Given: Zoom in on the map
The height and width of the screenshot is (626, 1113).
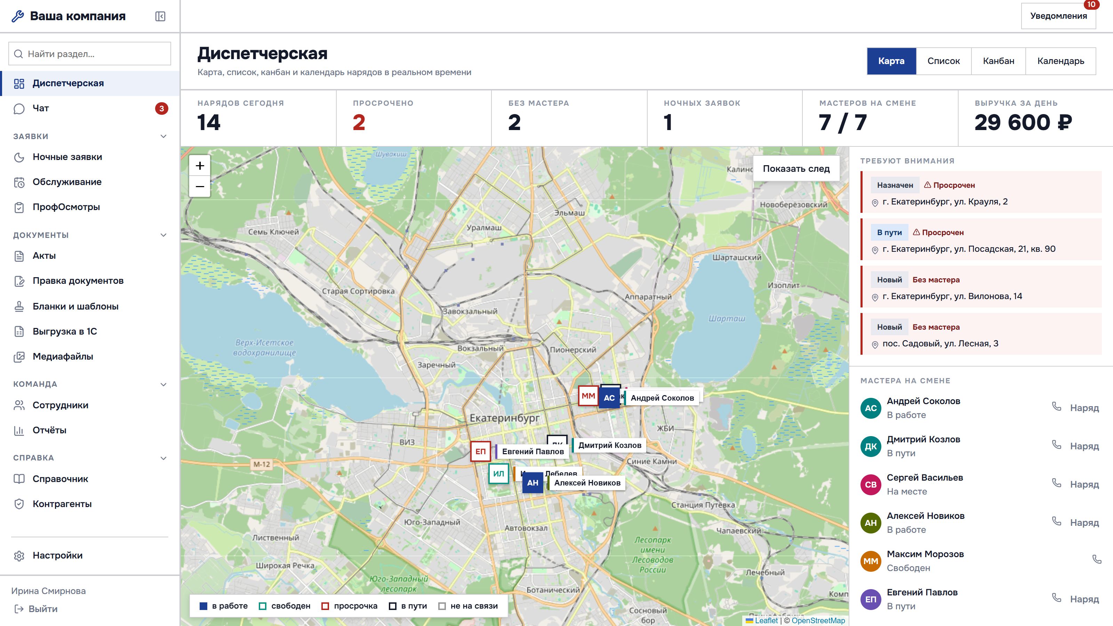Looking at the screenshot, I should pyautogui.click(x=200, y=166).
